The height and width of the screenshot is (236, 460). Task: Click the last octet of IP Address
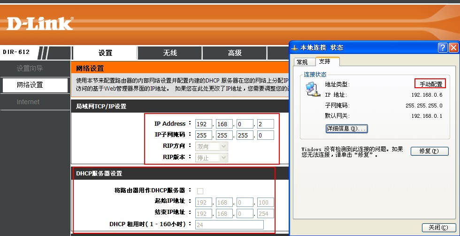pos(266,124)
